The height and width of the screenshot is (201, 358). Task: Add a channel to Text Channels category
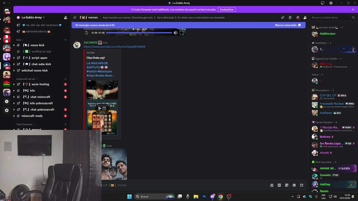pos(65,124)
